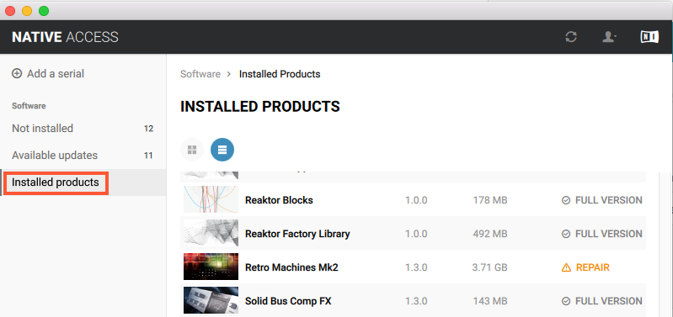673x317 pixels.
Task: Click Installed Products breadcrumb
Action: (x=280, y=74)
